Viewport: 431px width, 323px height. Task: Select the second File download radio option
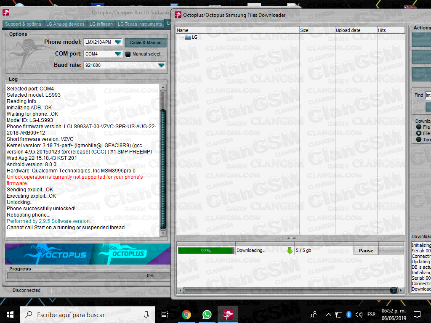pos(419,133)
